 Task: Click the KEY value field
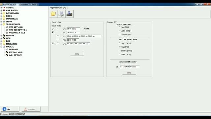pos(84,36)
